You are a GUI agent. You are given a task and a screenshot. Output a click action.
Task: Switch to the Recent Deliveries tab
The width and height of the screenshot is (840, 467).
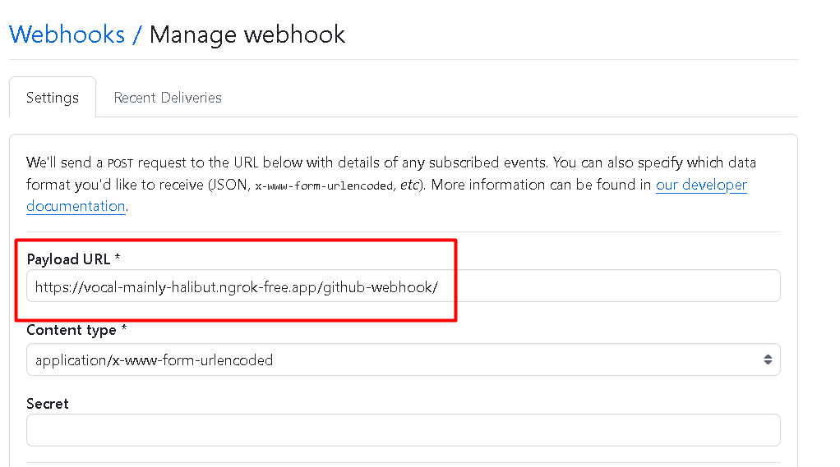[x=168, y=98]
